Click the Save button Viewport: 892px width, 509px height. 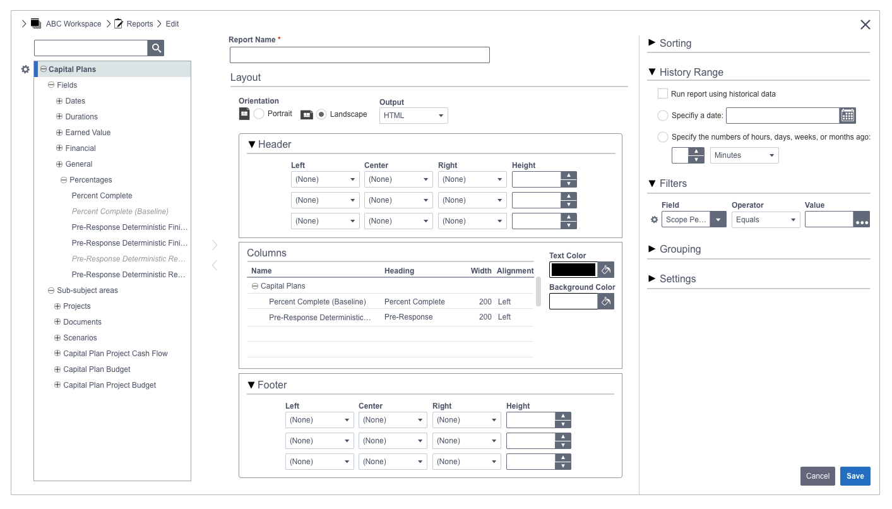click(x=855, y=476)
